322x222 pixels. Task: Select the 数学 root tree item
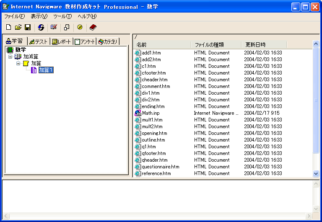coord(21,50)
